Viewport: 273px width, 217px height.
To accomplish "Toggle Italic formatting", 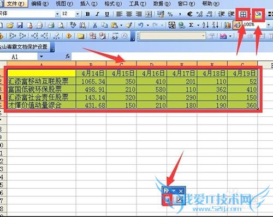I will pos(97,14).
